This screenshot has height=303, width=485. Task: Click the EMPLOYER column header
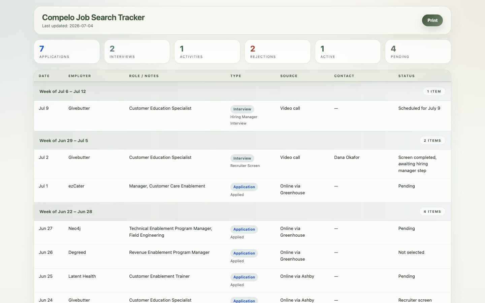coord(79,76)
